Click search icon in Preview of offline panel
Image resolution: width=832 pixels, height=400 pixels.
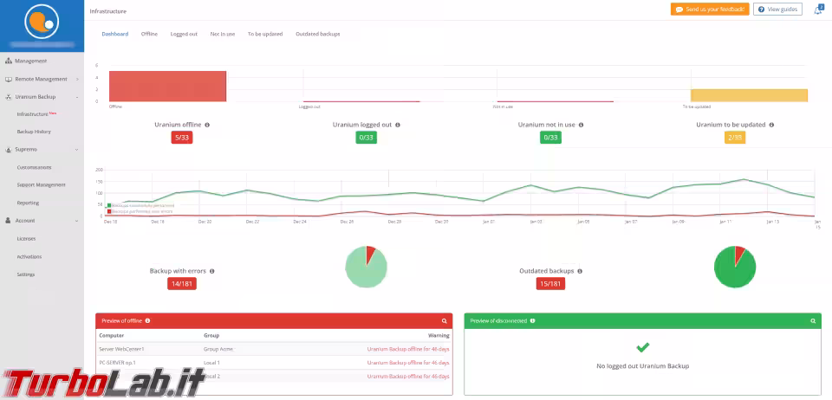[x=445, y=320]
